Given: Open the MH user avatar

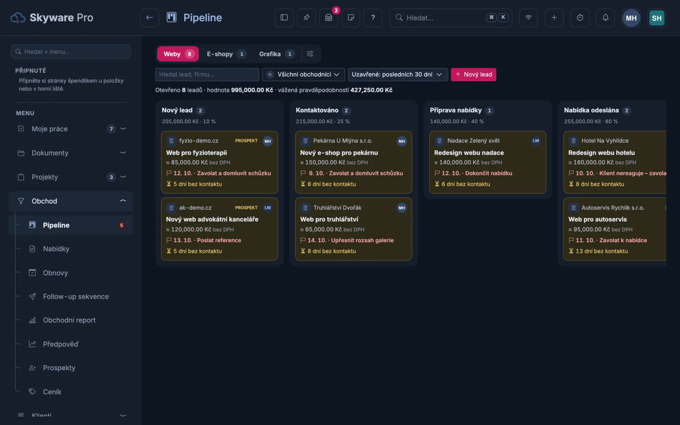Looking at the screenshot, I should click(631, 18).
